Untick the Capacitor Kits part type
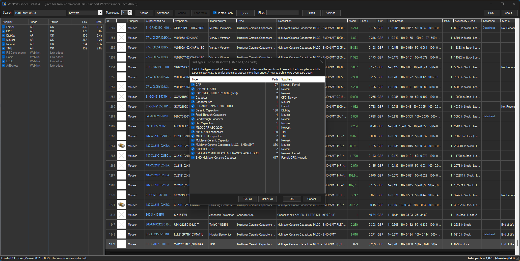Screen dimensions: 520x261 [x=193, y=102]
